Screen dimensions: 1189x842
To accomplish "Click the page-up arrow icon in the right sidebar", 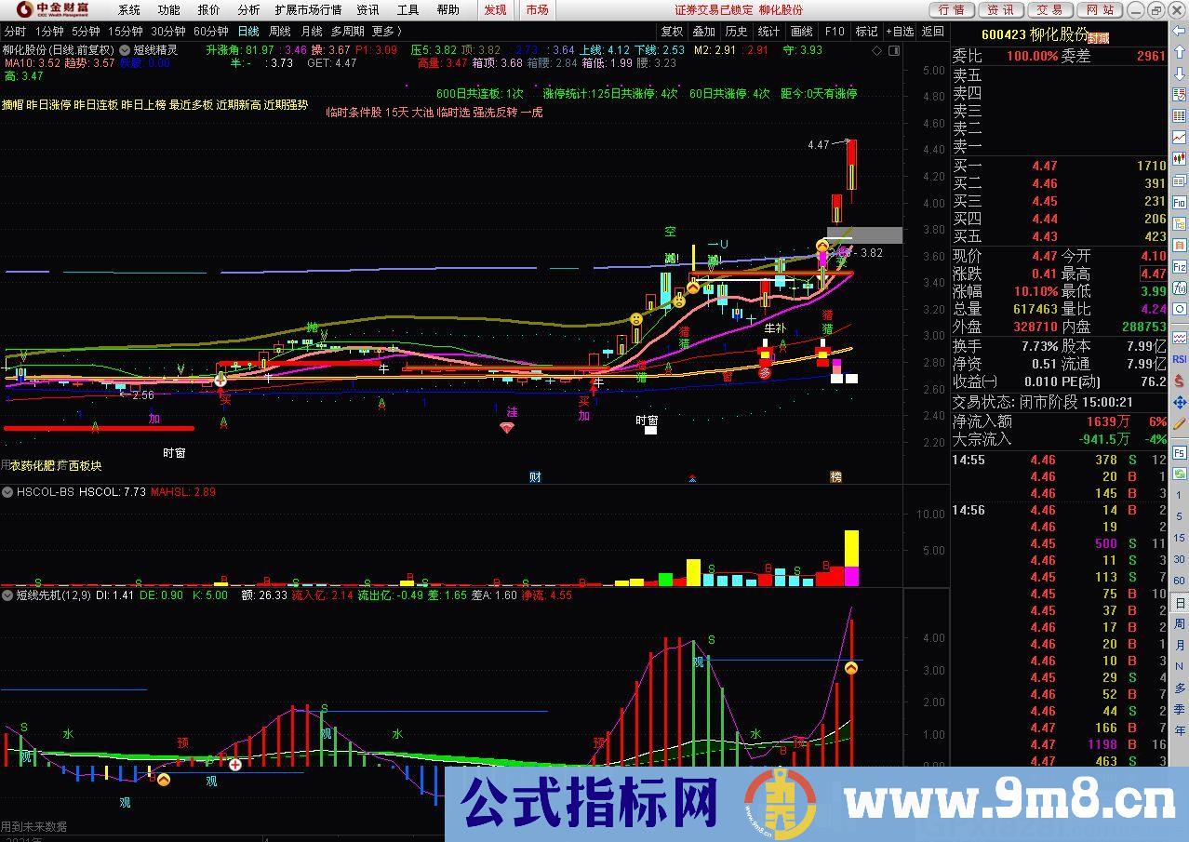I will (x=1179, y=52).
